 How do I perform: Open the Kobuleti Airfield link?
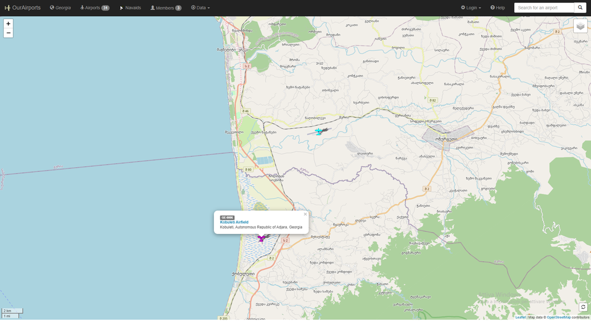click(234, 222)
